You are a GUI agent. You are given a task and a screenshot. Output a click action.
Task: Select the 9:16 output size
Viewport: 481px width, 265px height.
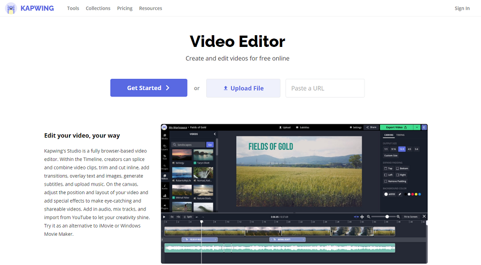click(x=393, y=149)
